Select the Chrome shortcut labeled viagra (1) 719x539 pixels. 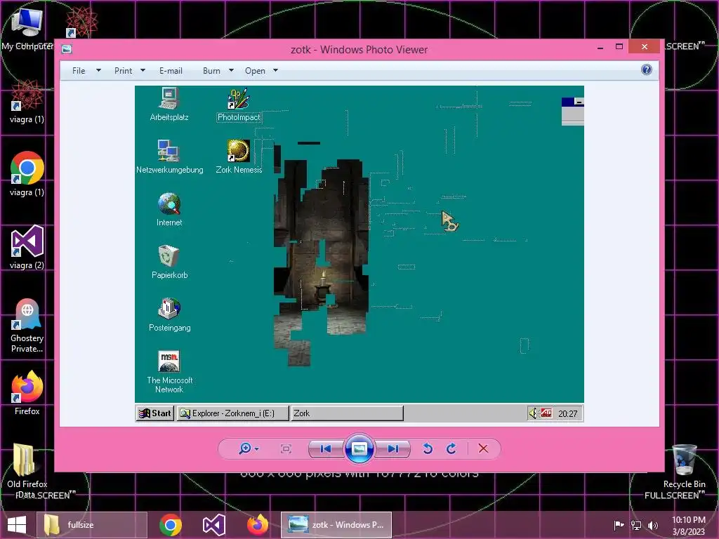pos(27,174)
